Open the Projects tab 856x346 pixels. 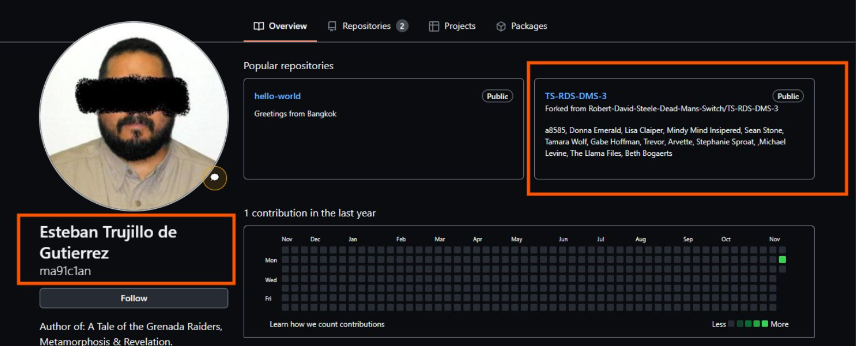click(452, 26)
